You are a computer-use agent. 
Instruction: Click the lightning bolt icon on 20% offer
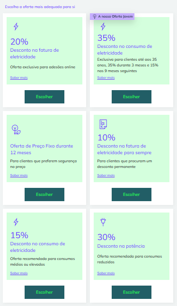(16, 27)
